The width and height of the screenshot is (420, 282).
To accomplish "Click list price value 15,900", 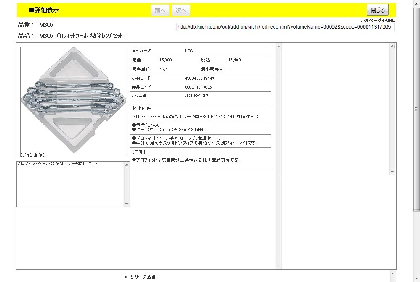I will click(165, 60).
